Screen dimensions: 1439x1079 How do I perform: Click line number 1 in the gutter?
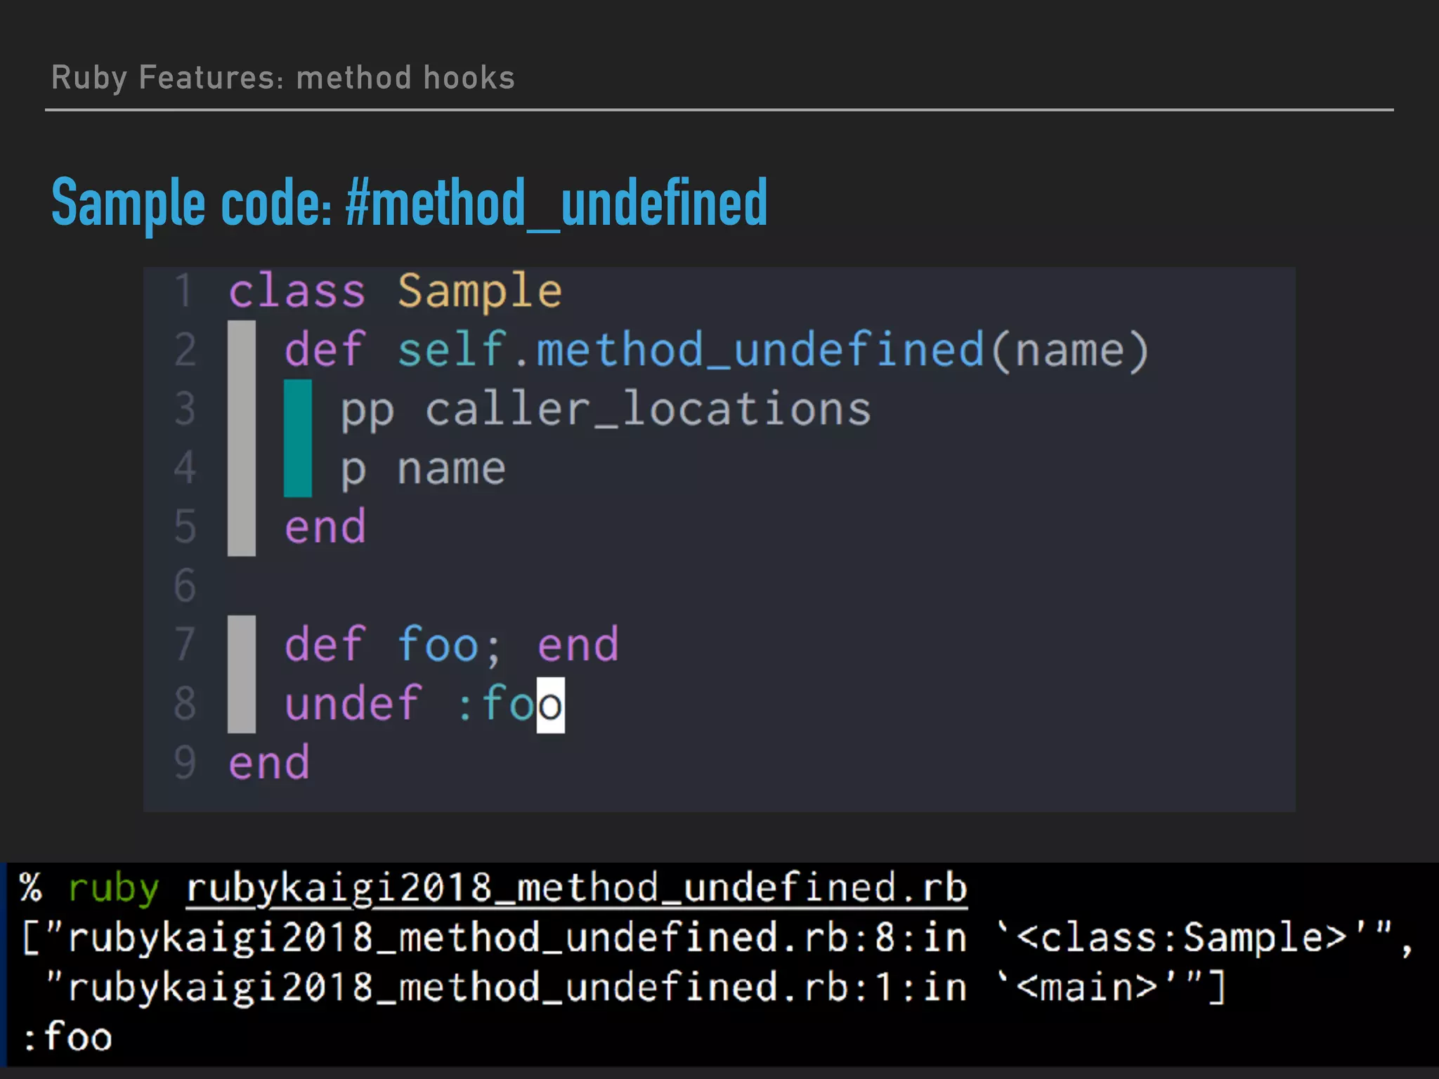183,291
